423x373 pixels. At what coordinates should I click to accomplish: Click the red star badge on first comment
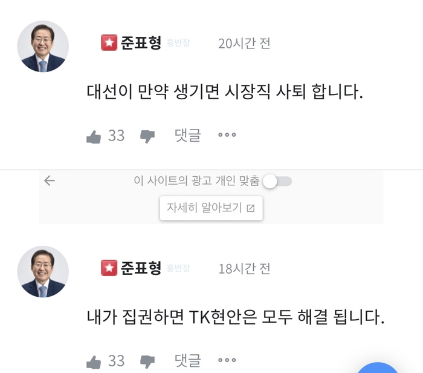pyautogui.click(x=109, y=42)
